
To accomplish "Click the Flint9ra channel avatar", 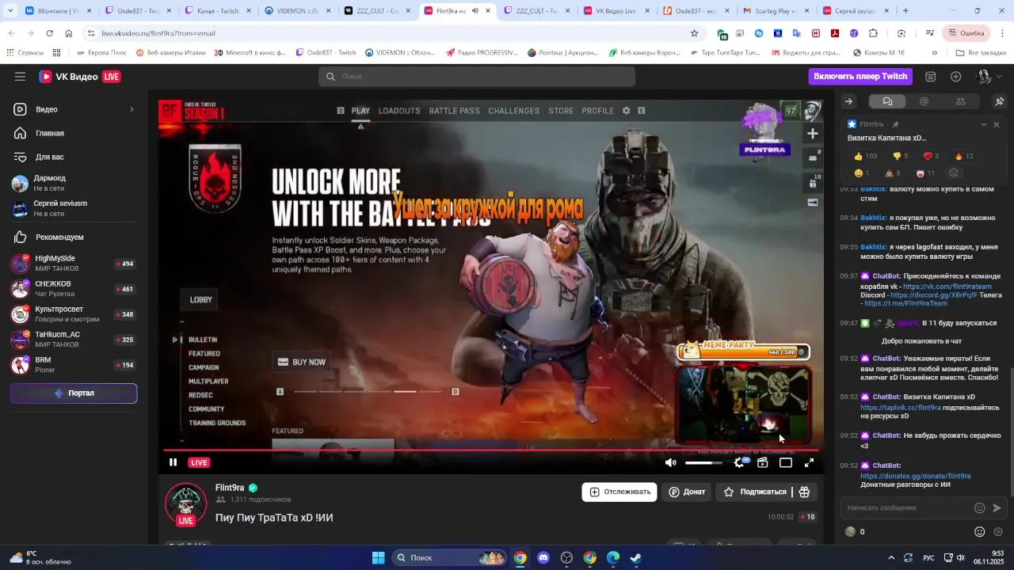I will click(x=186, y=504).
